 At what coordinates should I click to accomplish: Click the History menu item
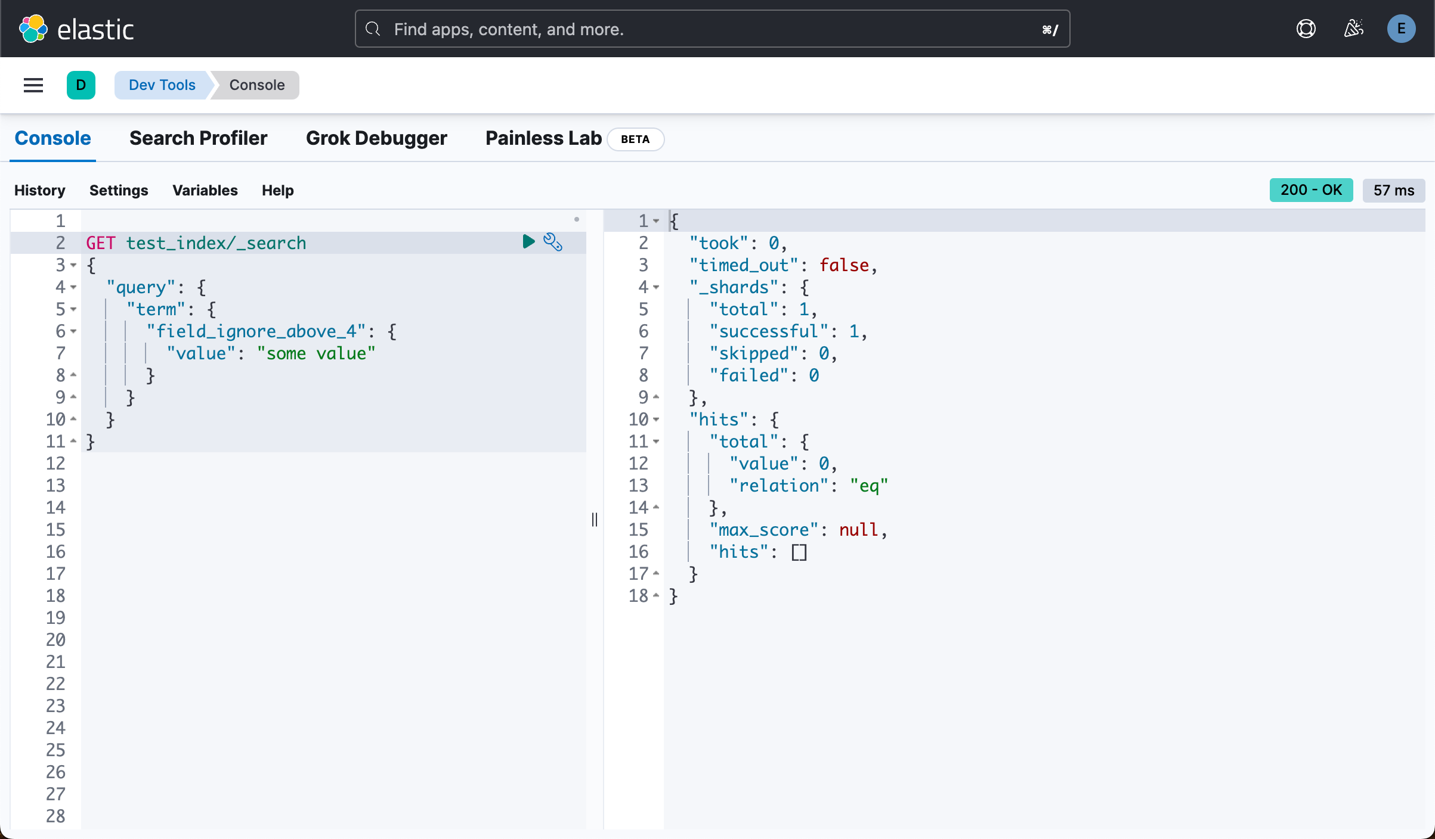pos(40,189)
